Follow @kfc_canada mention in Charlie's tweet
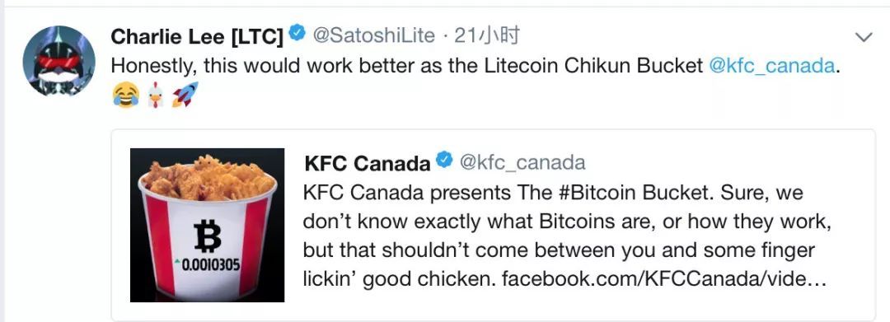This screenshot has width=890, height=322. (x=772, y=67)
